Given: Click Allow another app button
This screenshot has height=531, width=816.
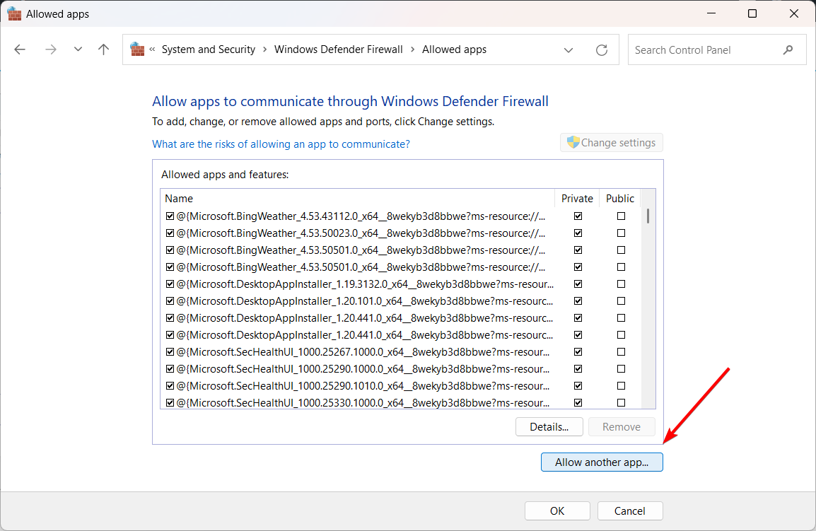Looking at the screenshot, I should tap(602, 462).
